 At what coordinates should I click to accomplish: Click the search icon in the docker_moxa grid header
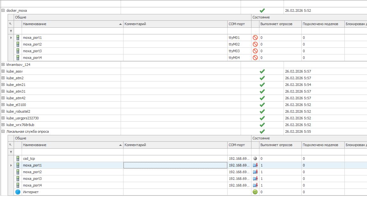(x=11, y=24)
